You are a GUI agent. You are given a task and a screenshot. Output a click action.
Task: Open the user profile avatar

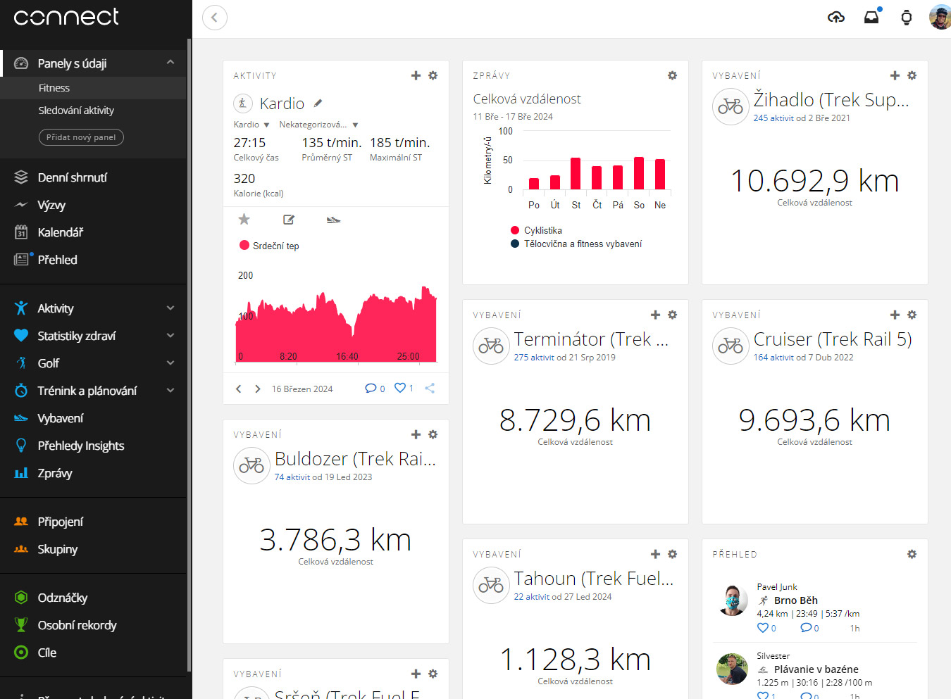point(940,17)
